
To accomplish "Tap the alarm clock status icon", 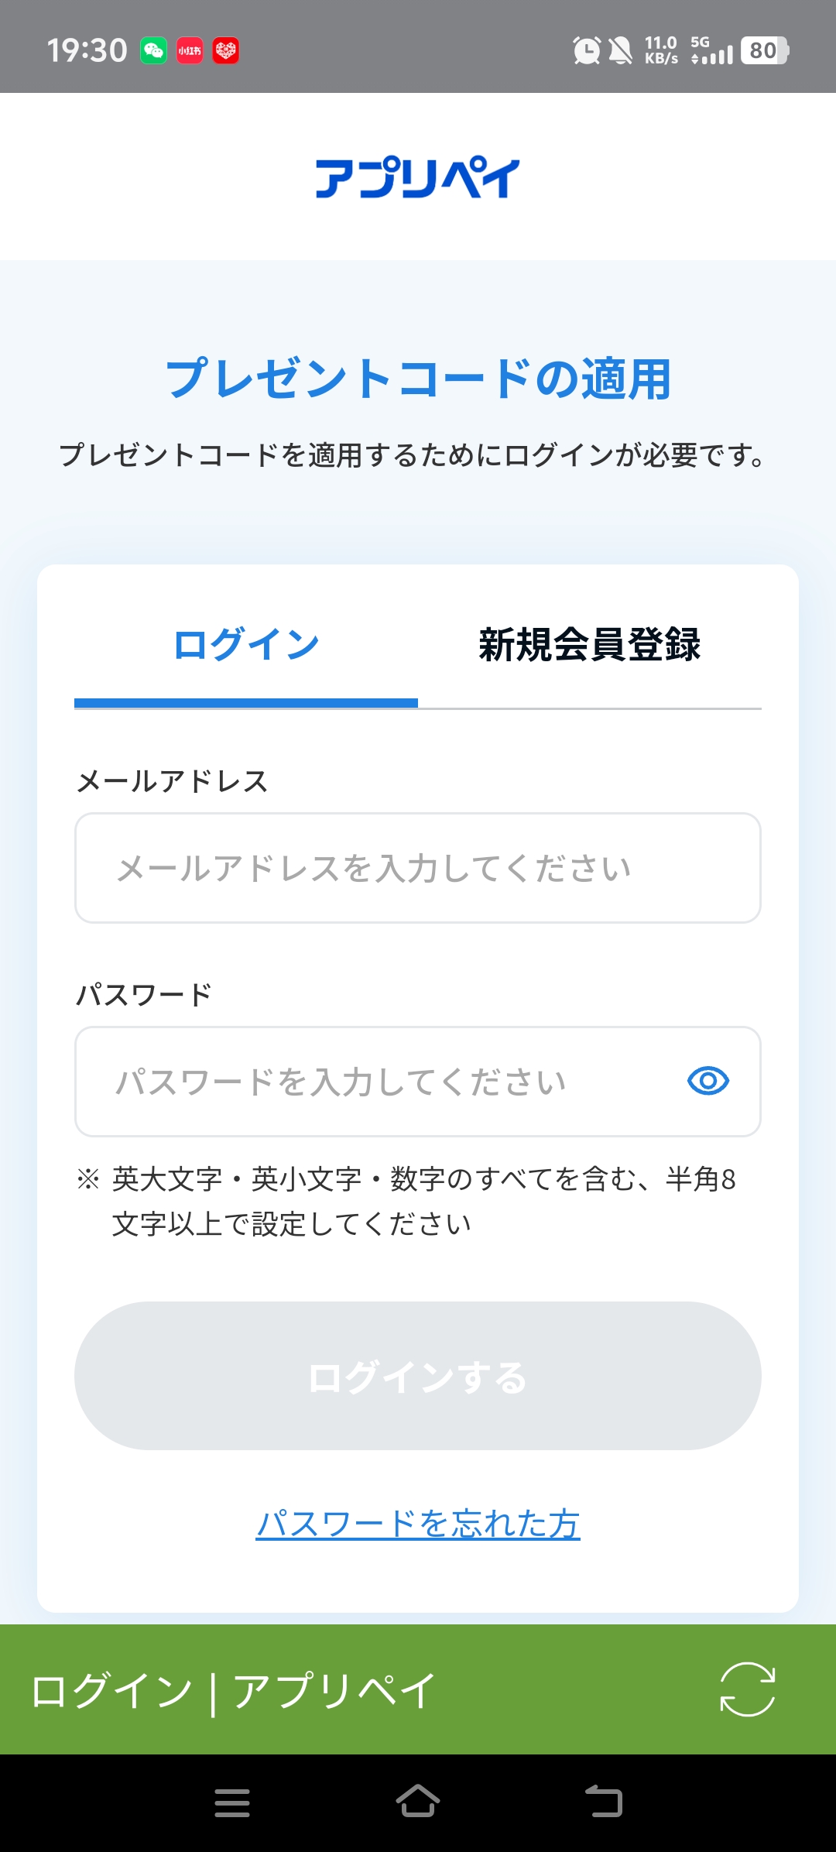I will [587, 51].
